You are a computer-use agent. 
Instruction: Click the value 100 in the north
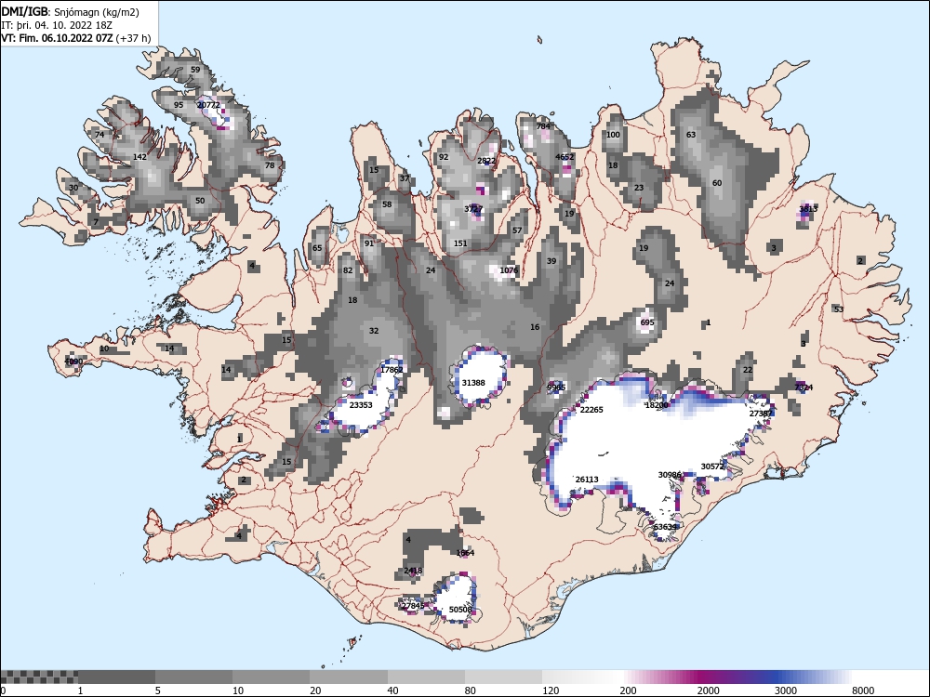(x=613, y=135)
